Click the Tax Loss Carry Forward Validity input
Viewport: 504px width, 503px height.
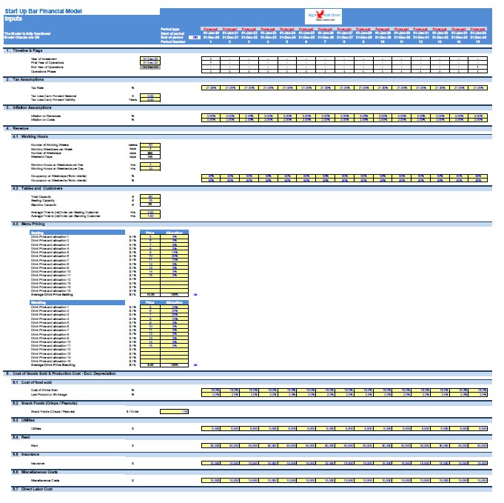[x=152, y=101]
